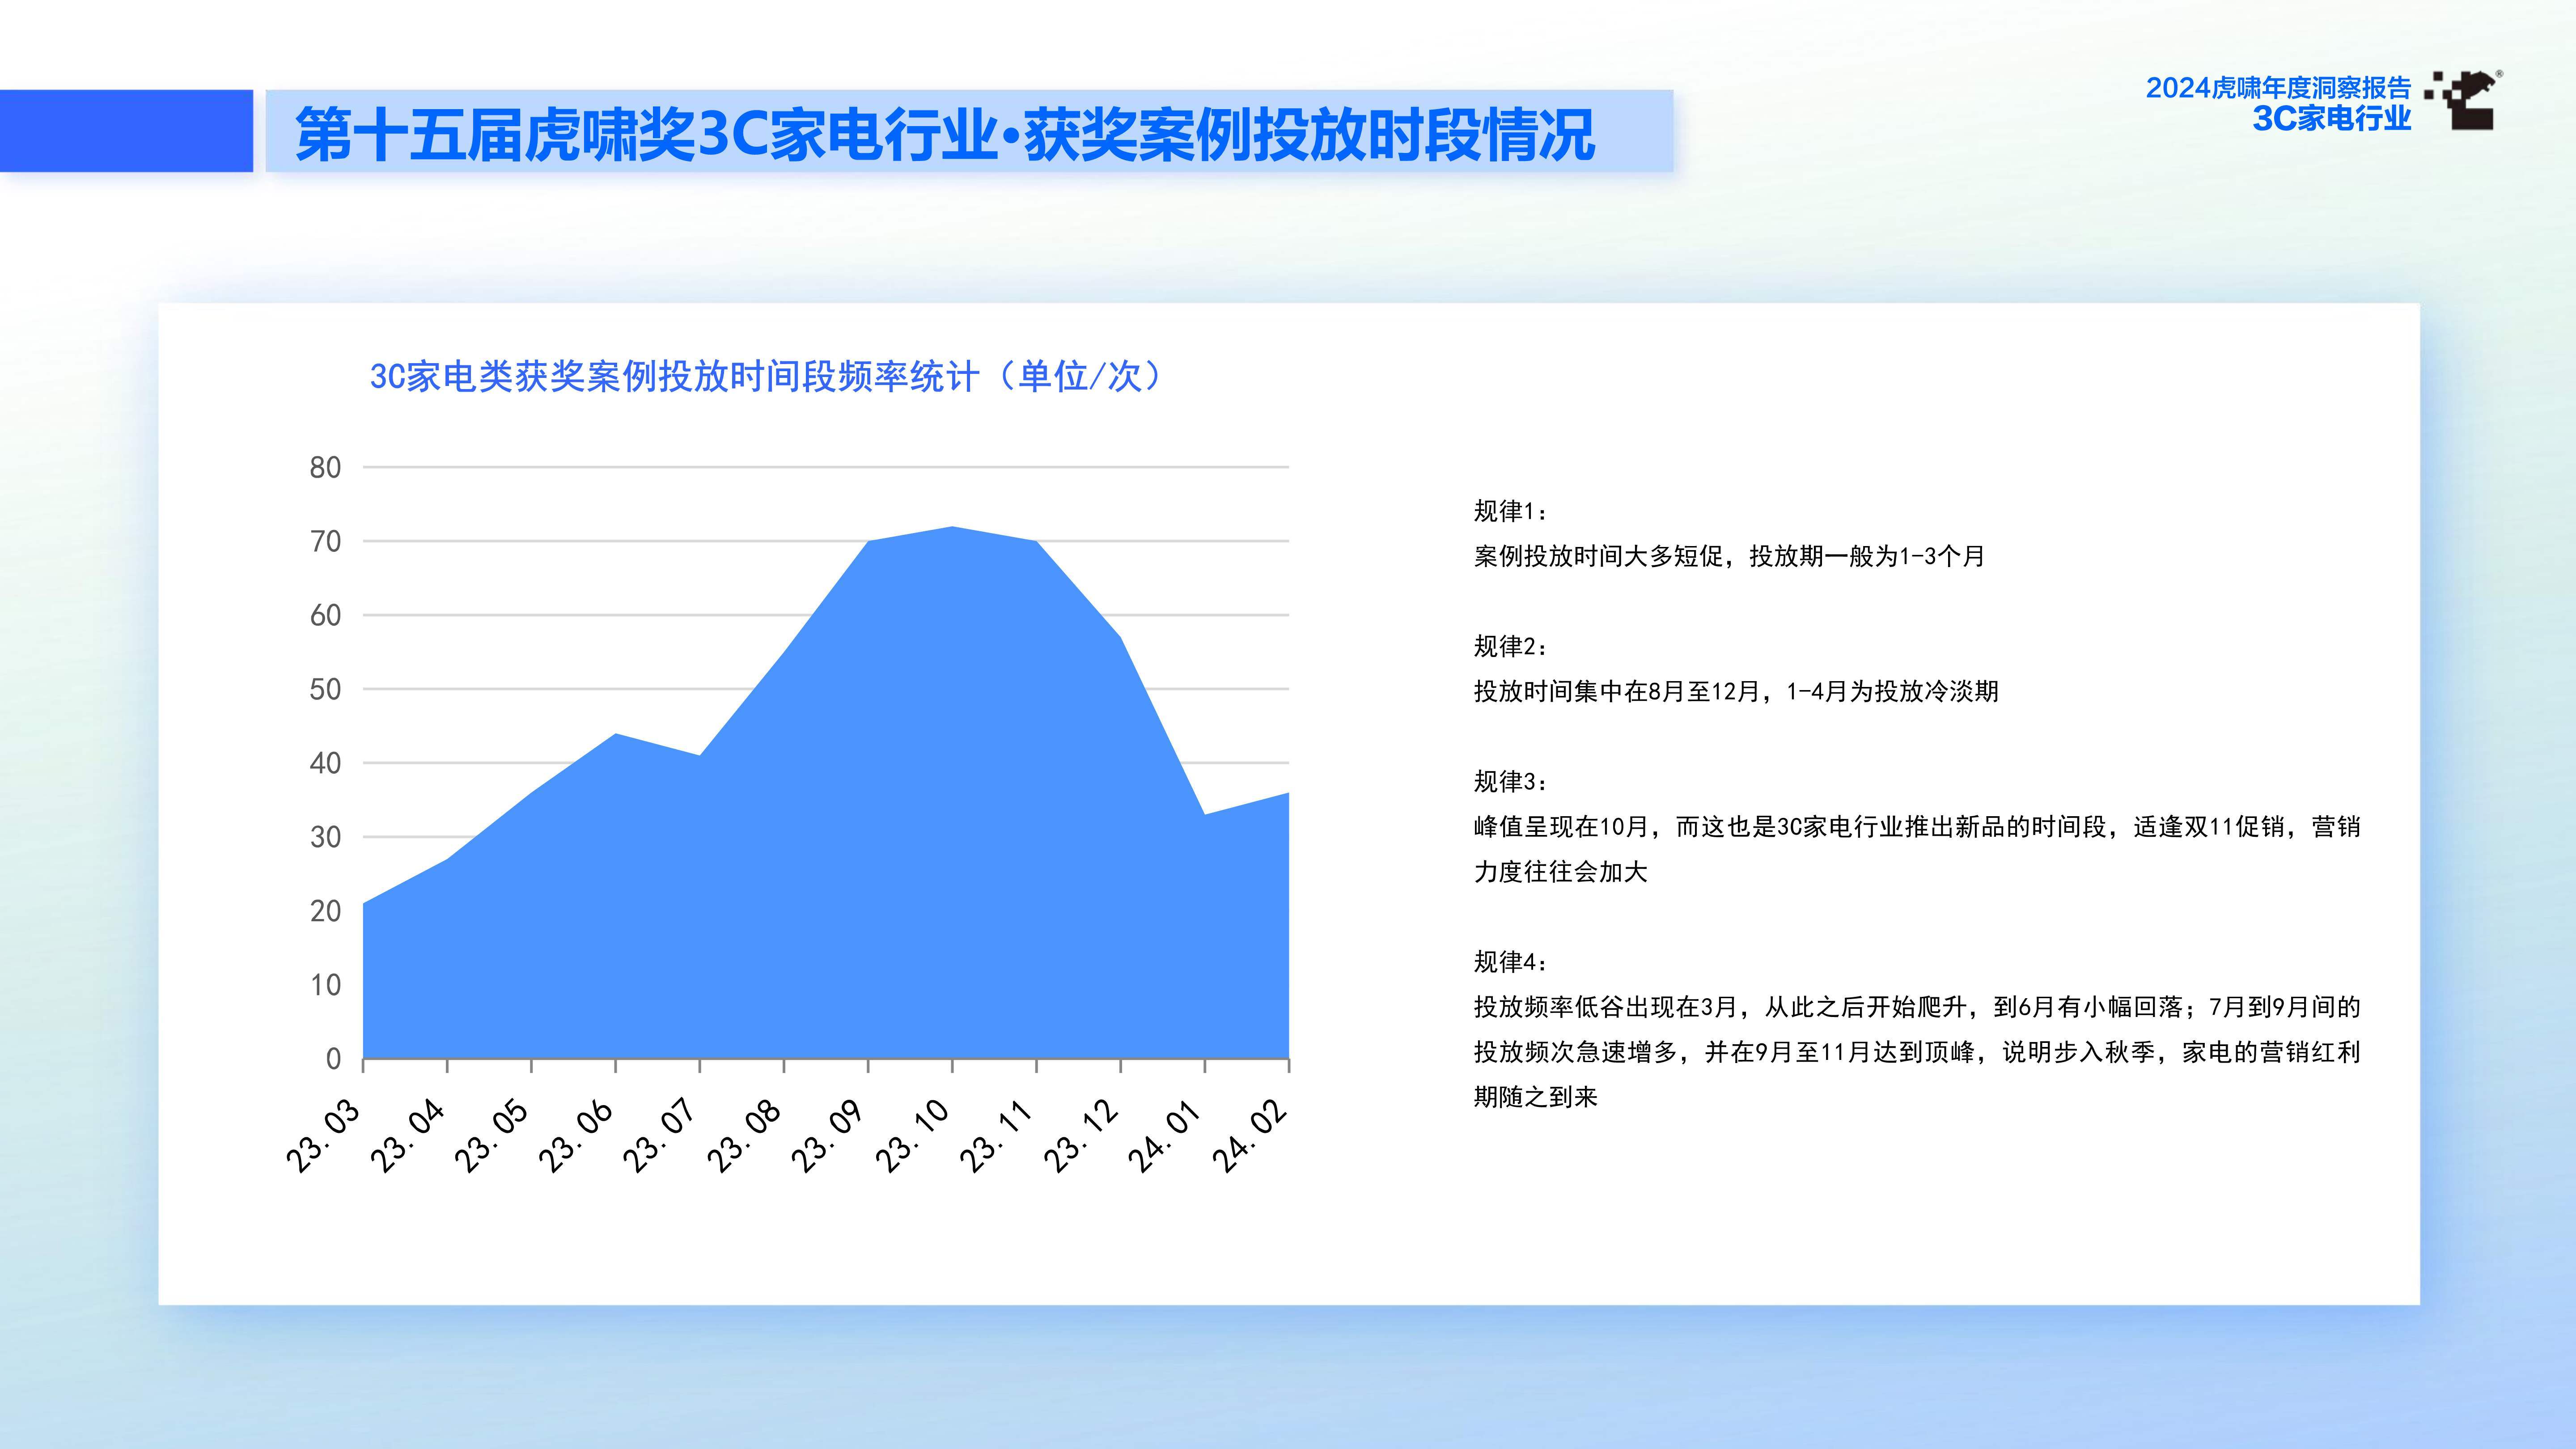Click x-axis label 24.02

(1249, 1135)
